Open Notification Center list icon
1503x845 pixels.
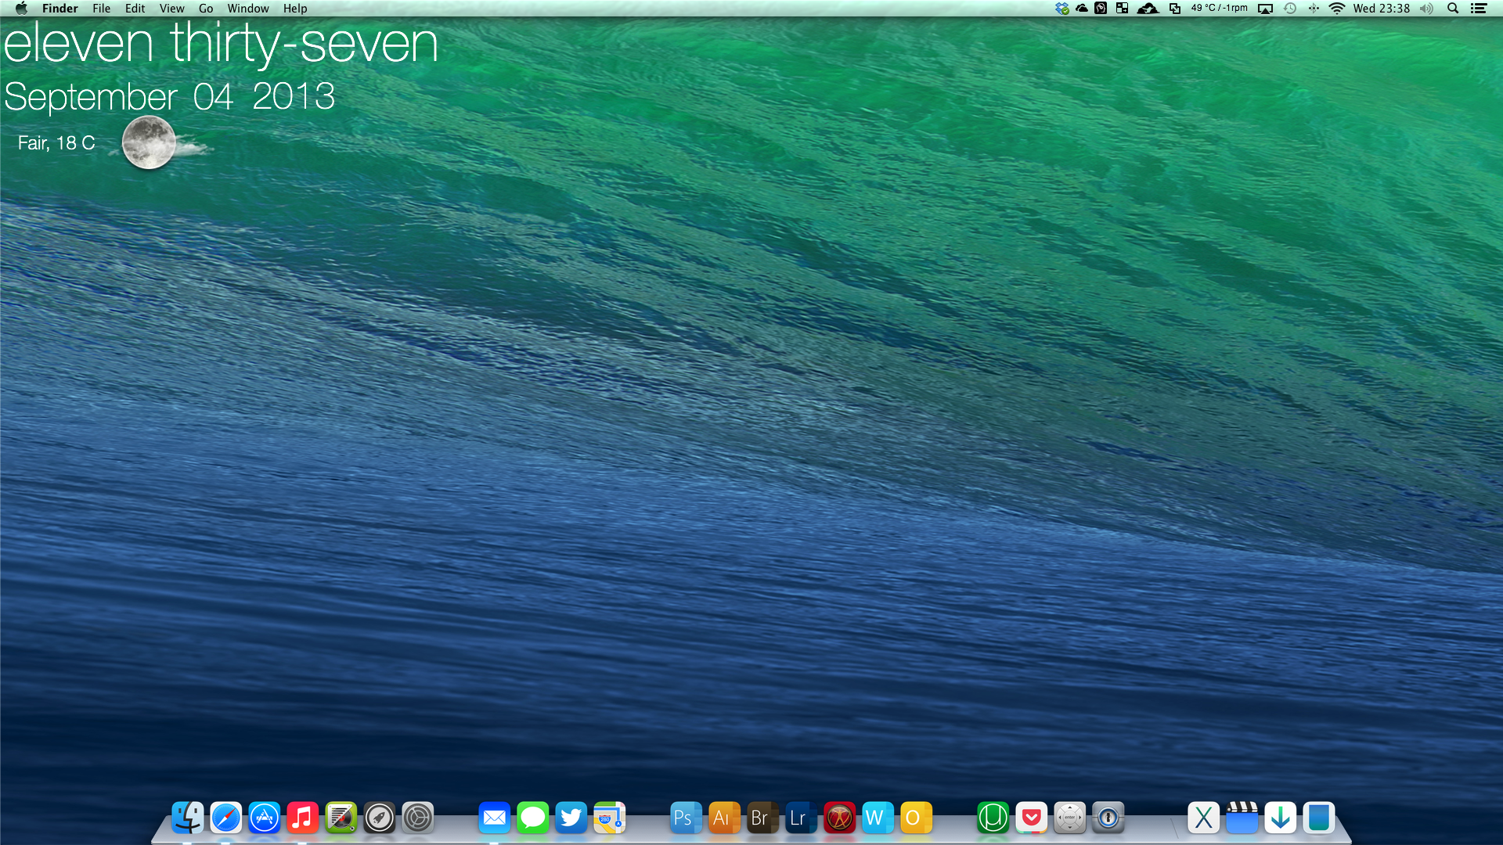(x=1479, y=9)
